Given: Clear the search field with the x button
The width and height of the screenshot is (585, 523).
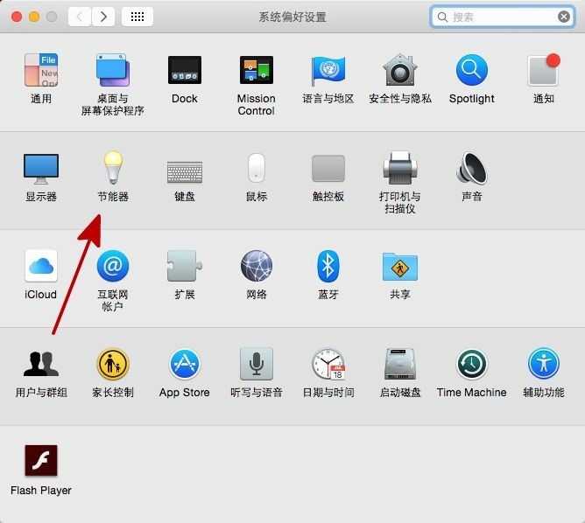Looking at the screenshot, I should [x=564, y=17].
